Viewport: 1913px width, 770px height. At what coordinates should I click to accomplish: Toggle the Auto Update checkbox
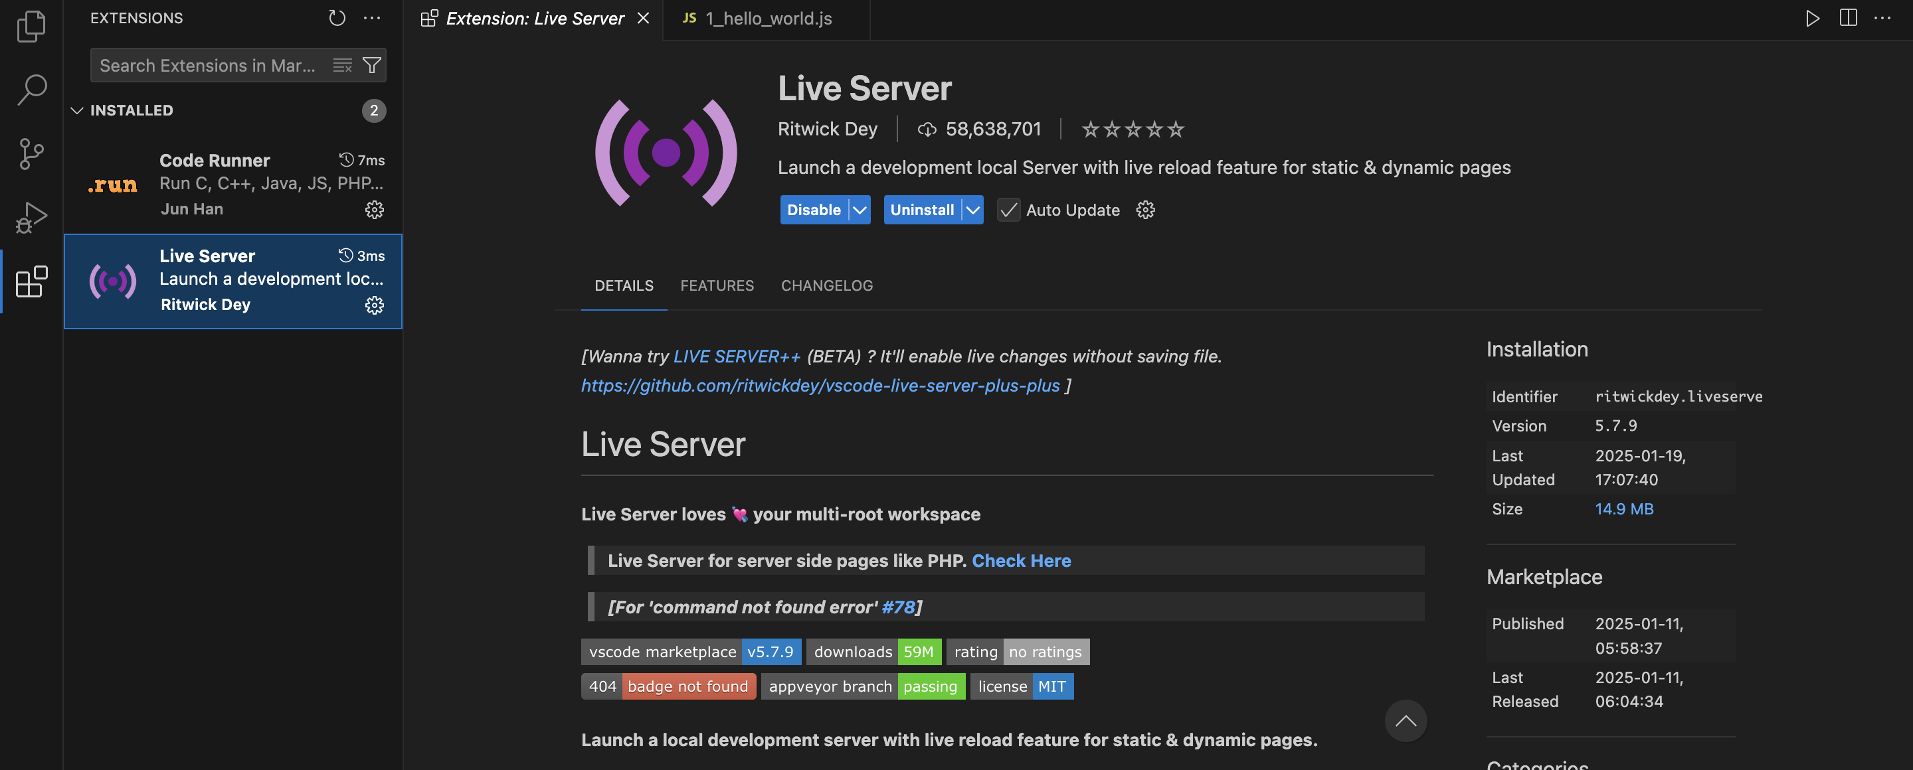[x=1008, y=210]
